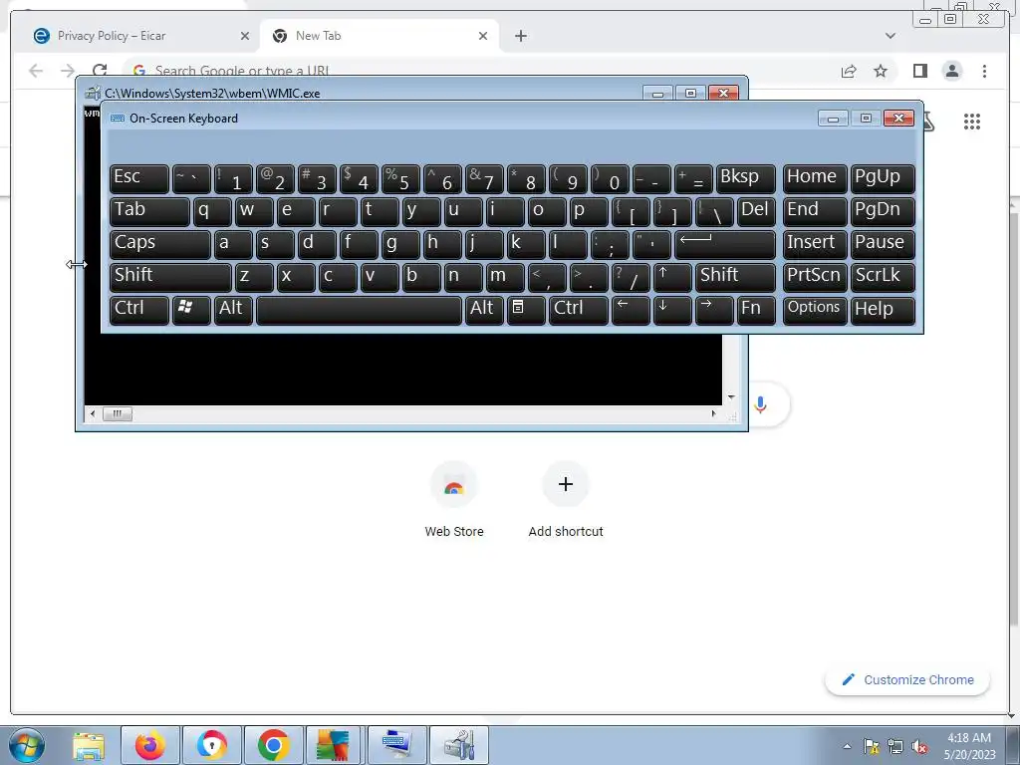
Task: Click the horizontal scrollbar thumb in WMIC window
Action: 118,413
